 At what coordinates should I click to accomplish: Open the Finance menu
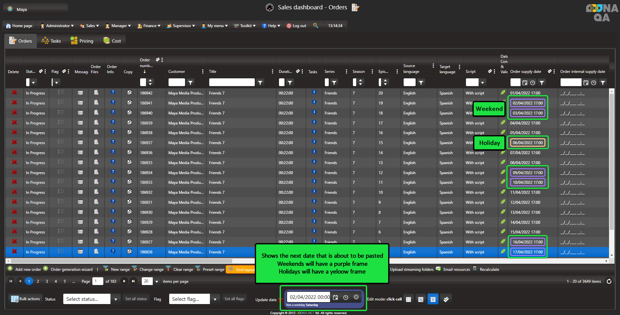pyautogui.click(x=149, y=26)
